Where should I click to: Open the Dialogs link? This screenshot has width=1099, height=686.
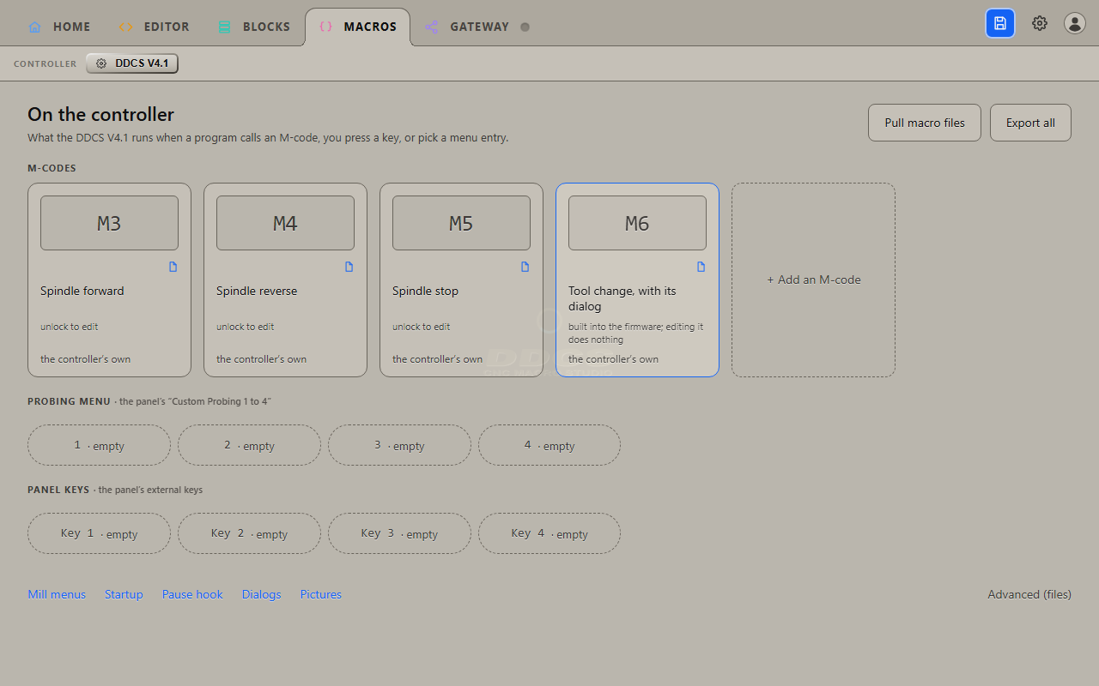tap(262, 594)
